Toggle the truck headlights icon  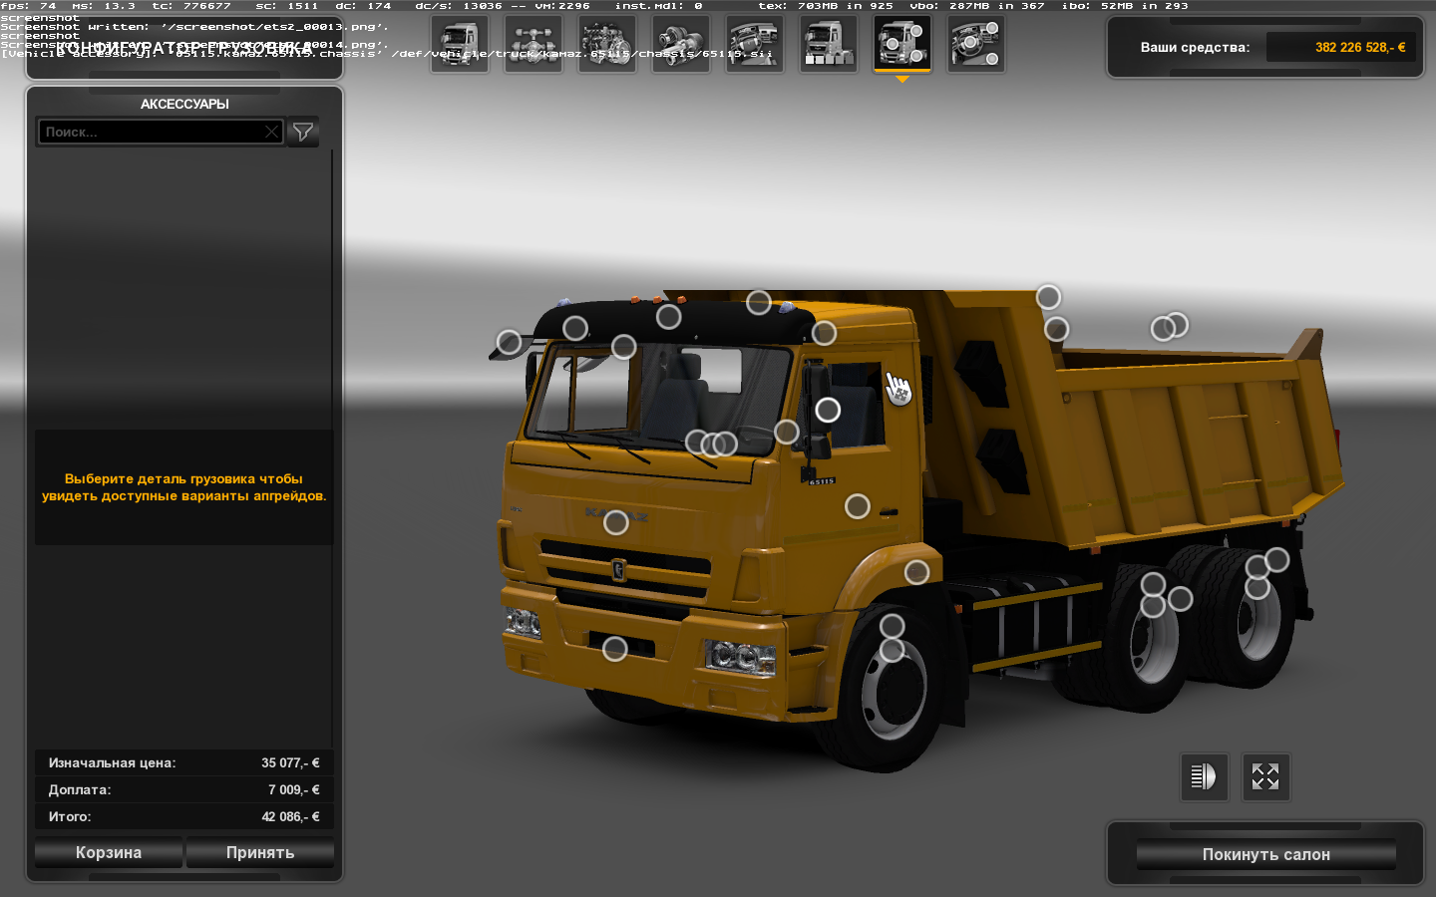tap(1205, 776)
